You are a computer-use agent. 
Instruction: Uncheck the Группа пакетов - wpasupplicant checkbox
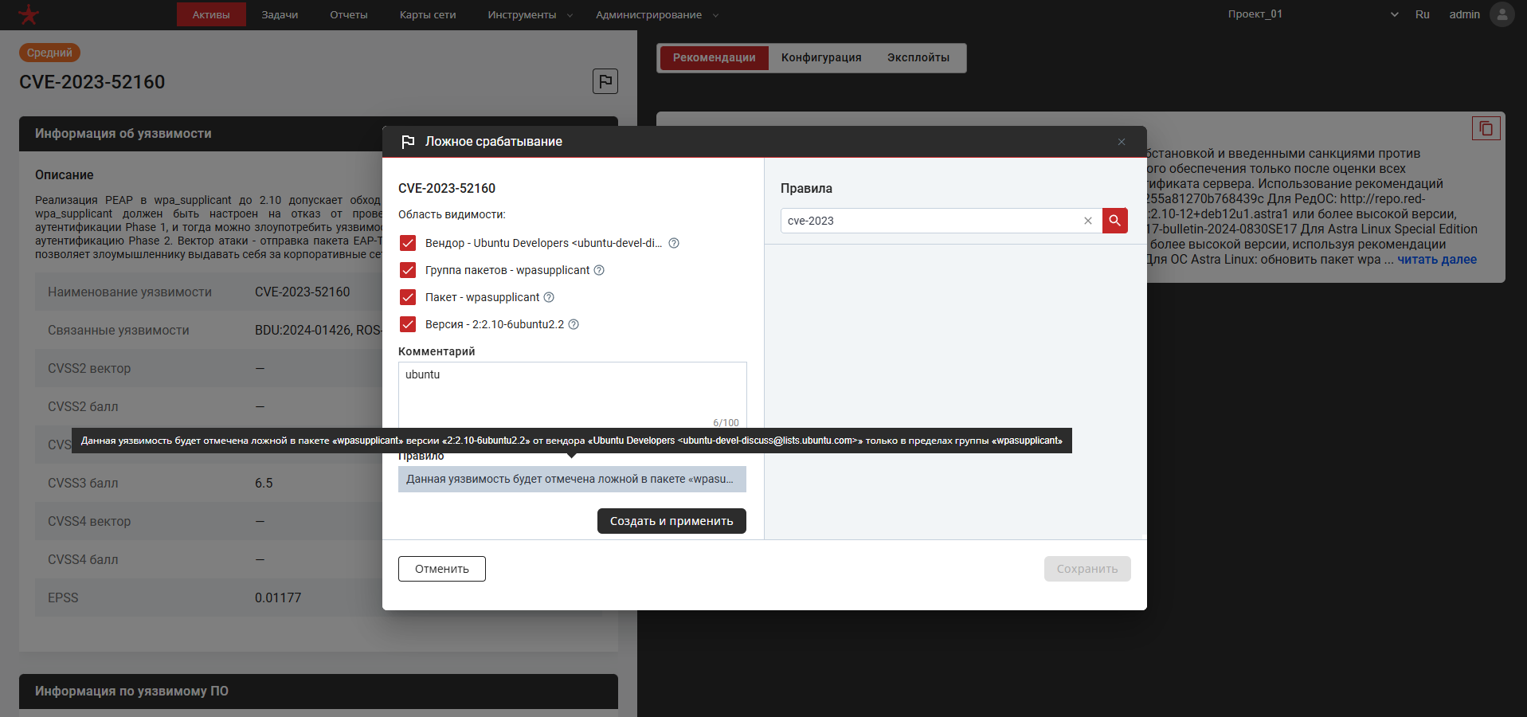[x=408, y=270]
